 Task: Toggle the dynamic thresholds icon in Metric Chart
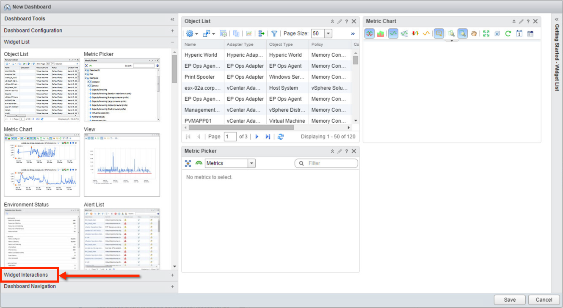point(415,33)
